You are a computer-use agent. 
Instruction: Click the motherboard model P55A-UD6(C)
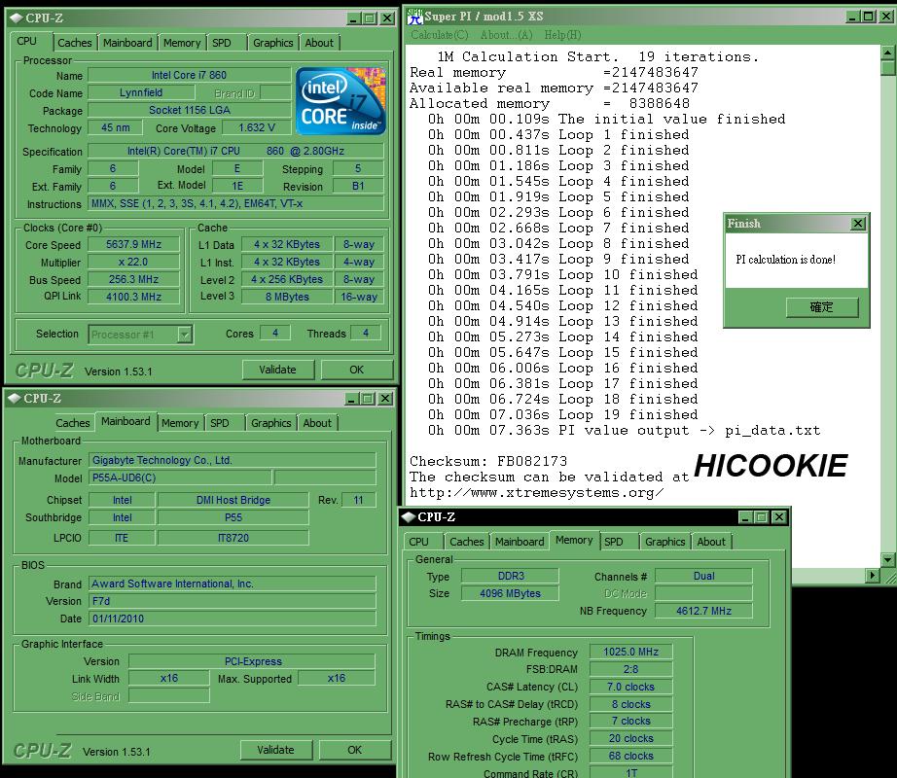pos(180,477)
